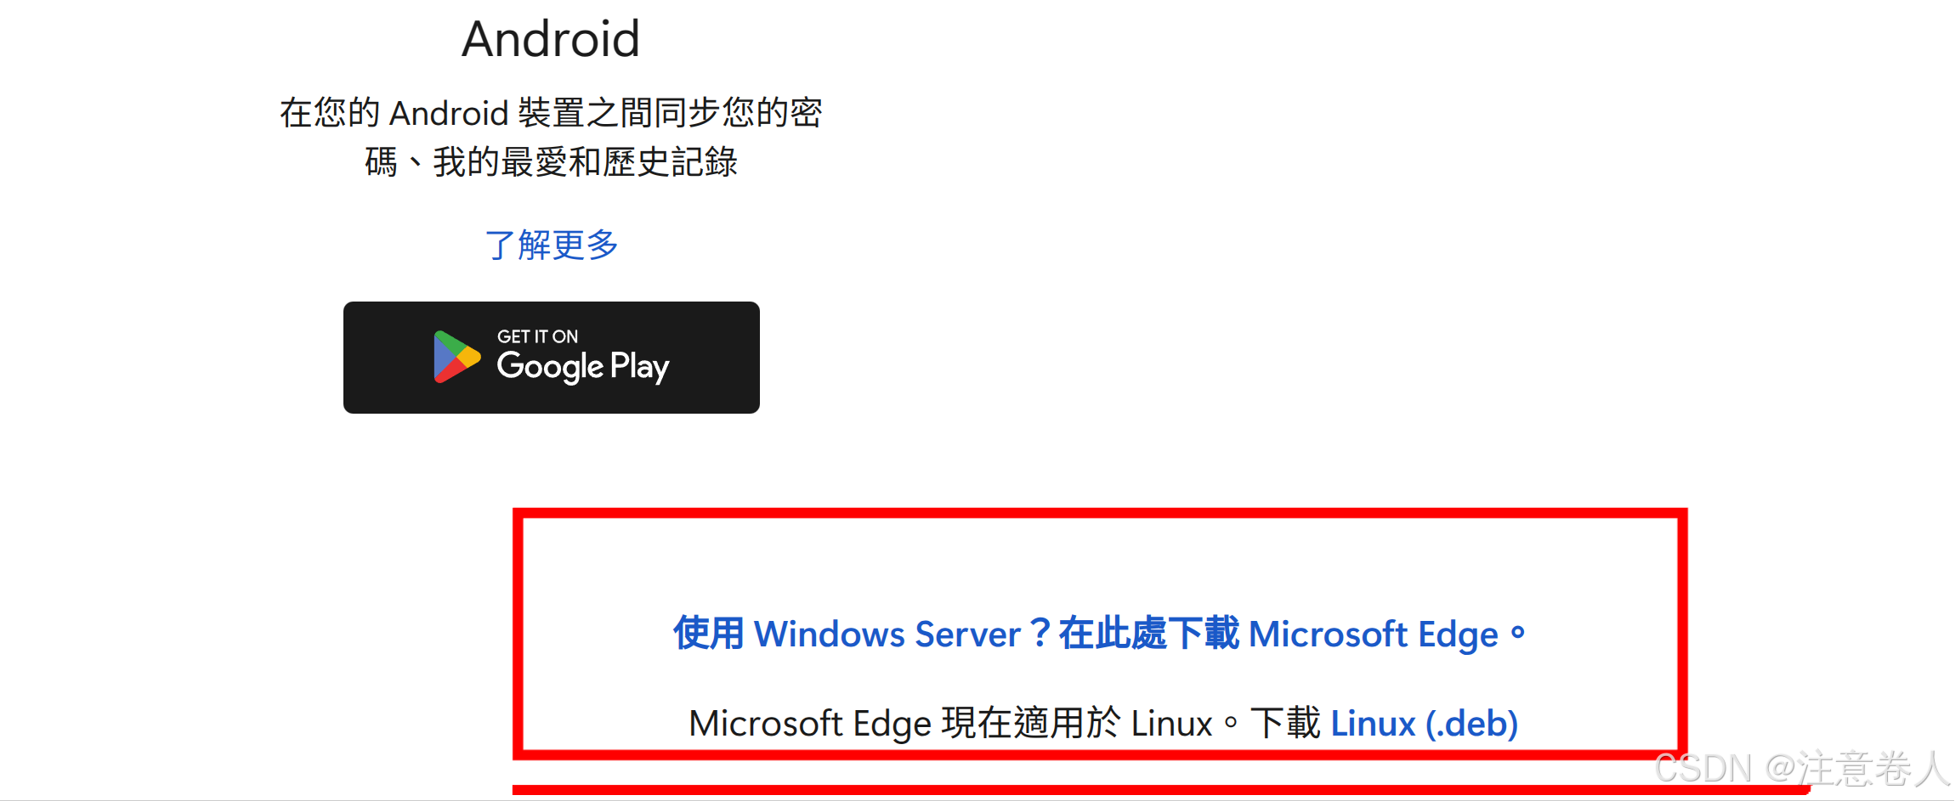Viewport: 1955px width, 801px height.
Task: Click the "GET IT ON" text in badge
Action: pos(537,336)
